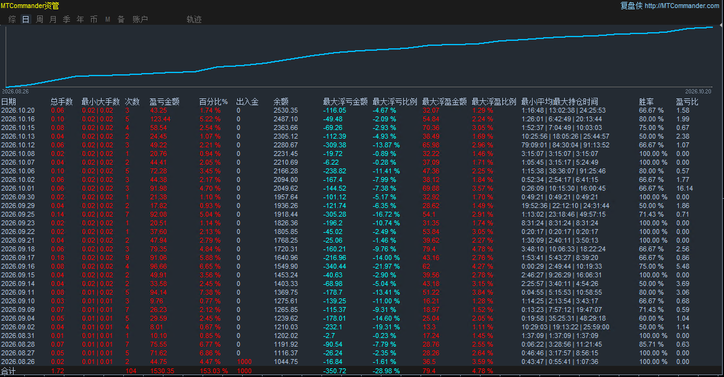Click the 最大浮盈比例 column header

pyautogui.click(x=494, y=102)
